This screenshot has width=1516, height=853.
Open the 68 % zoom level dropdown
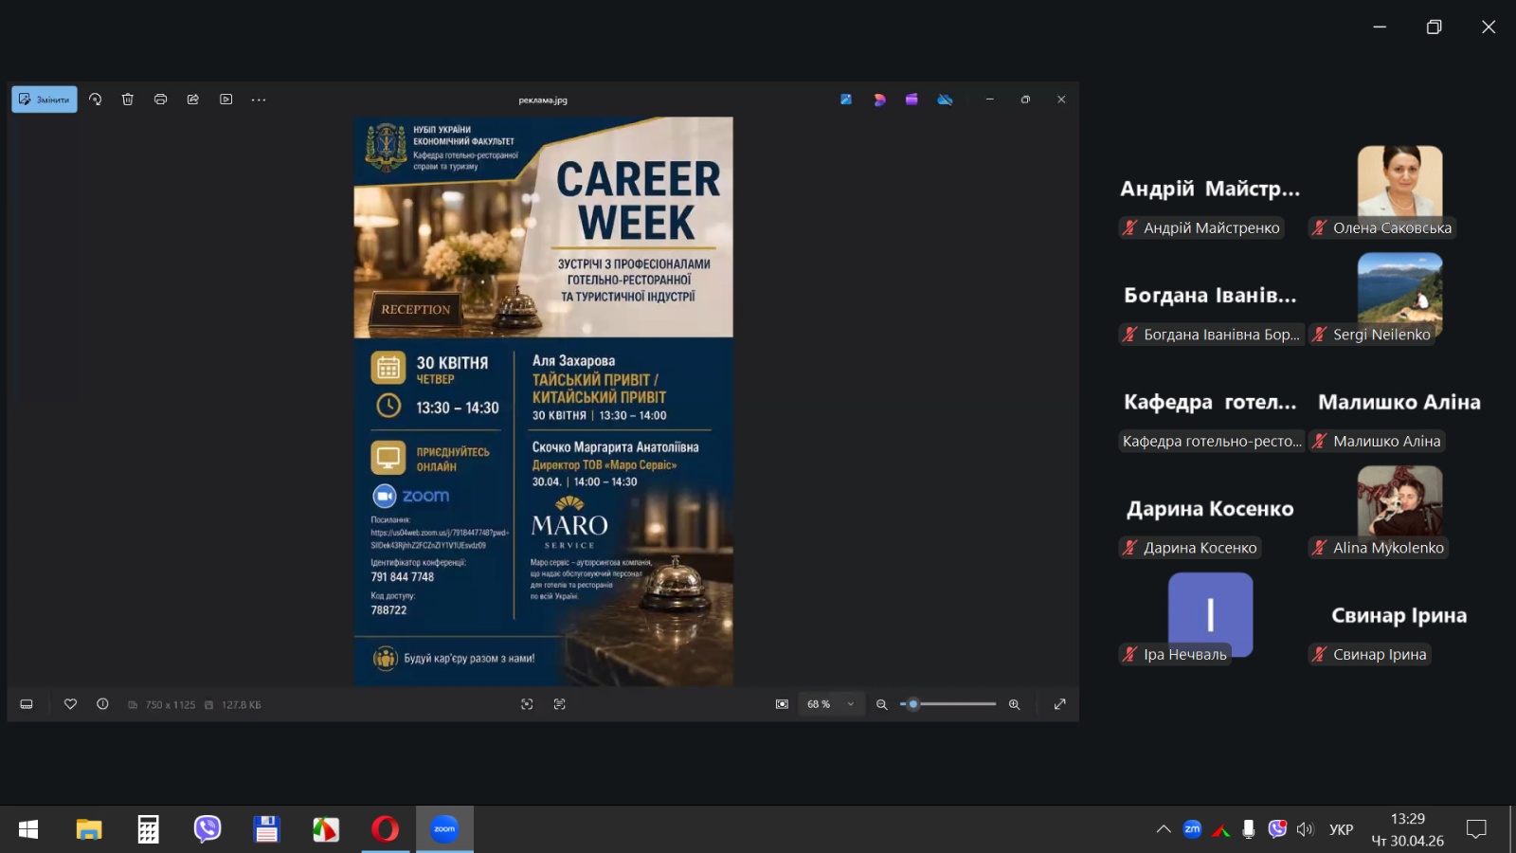[831, 704]
